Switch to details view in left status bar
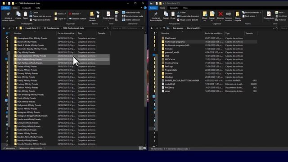The height and width of the screenshot is (162, 288). (x=140, y=148)
